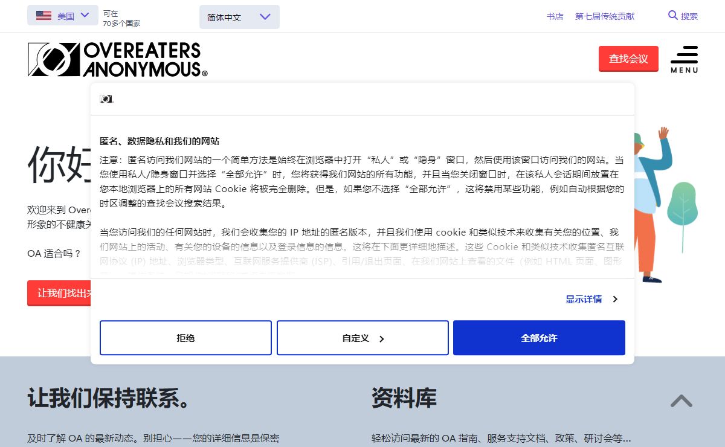This screenshot has height=447, width=725.
Task: Click the 让我们保持联系 heading
Action: tap(109, 399)
